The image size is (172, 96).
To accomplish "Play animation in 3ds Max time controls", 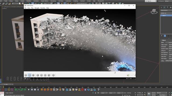I will pyautogui.click(x=140, y=93).
